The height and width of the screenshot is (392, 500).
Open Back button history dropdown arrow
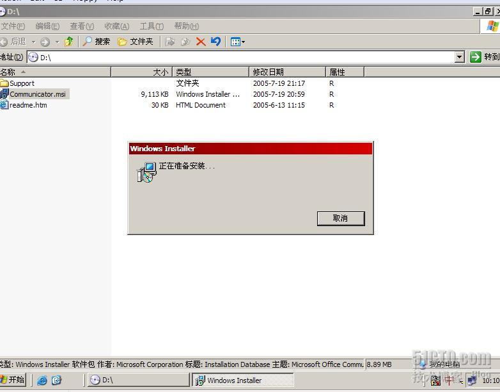pyautogui.click(x=33, y=42)
